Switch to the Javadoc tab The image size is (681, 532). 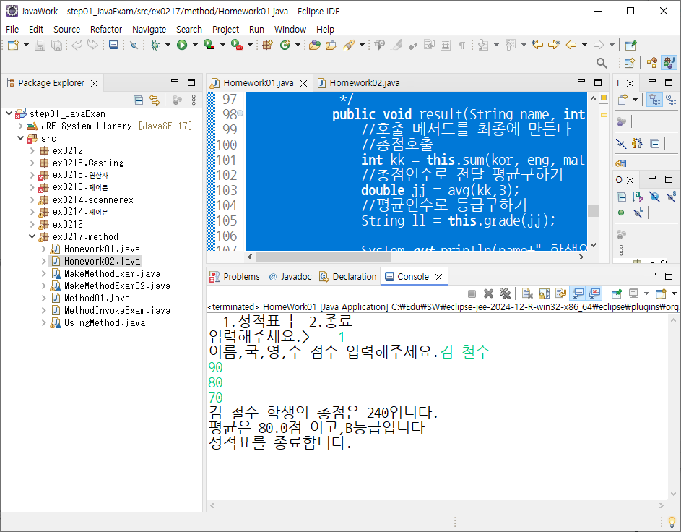coord(290,276)
